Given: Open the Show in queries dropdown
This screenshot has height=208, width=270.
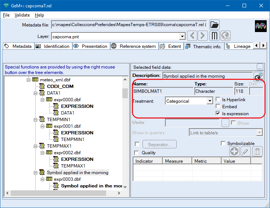Looking at the screenshot, I should 259,133.
